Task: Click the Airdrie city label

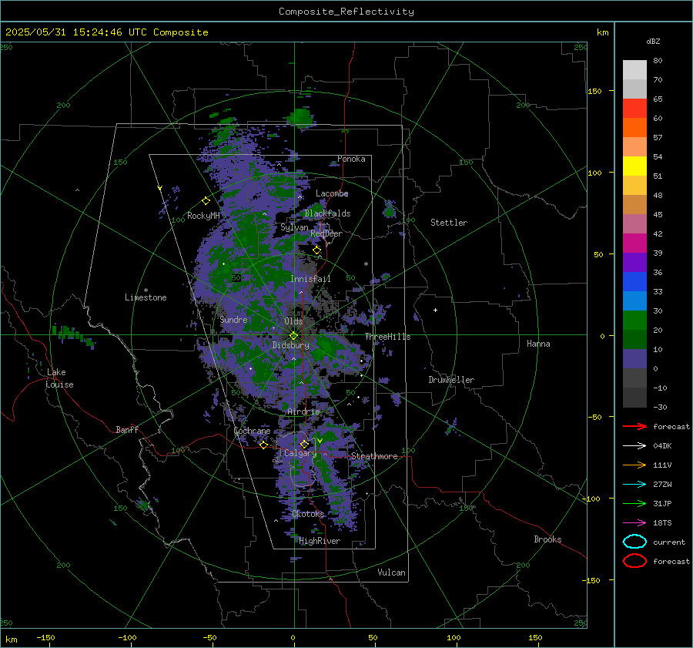Action: pyautogui.click(x=303, y=411)
